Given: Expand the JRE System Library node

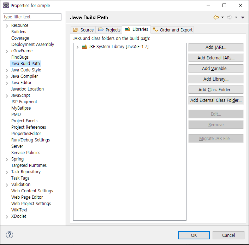Looking at the screenshot, I should (x=78, y=47).
